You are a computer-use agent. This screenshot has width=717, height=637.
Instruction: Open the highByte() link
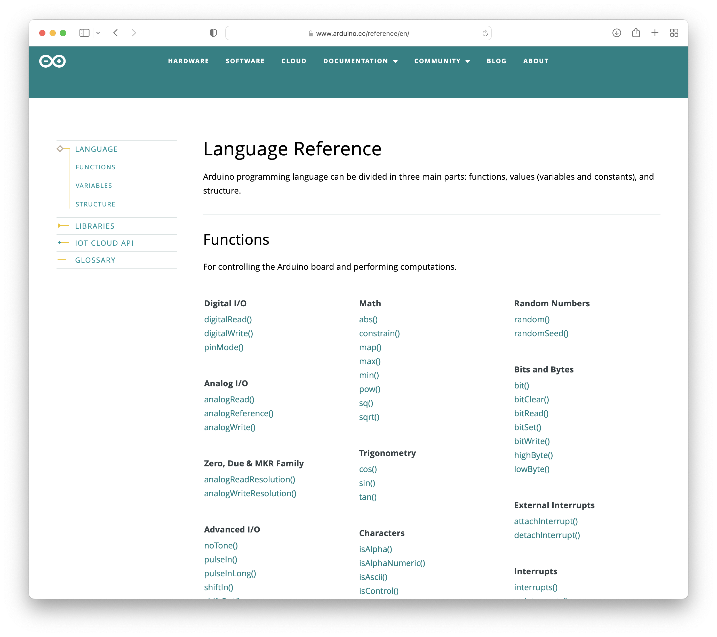pyautogui.click(x=533, y=455)
